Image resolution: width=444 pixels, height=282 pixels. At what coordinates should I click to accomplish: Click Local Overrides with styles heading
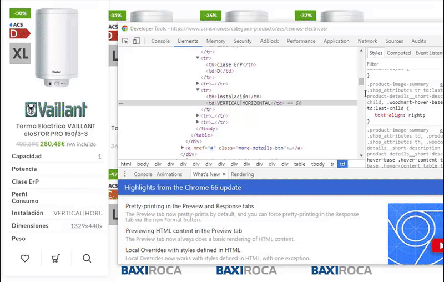click(x=183, y=250)
